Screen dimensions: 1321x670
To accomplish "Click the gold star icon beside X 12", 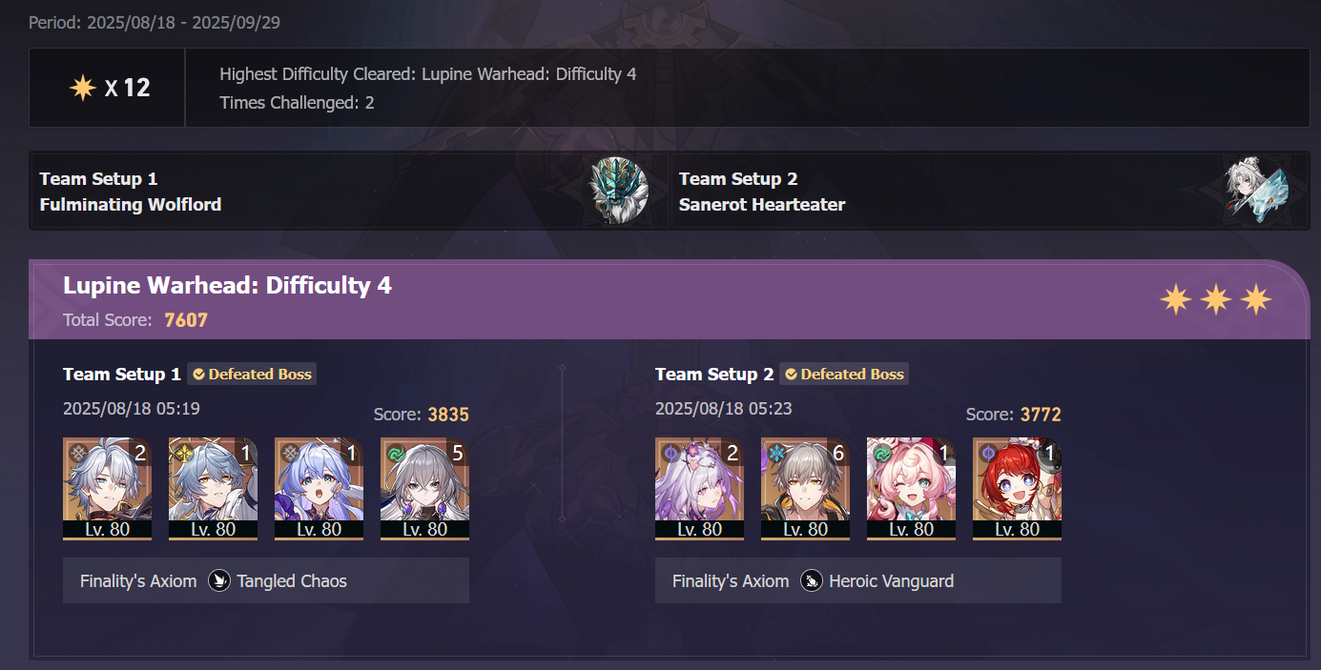I will pyautogui.click(x=83, y=88).
